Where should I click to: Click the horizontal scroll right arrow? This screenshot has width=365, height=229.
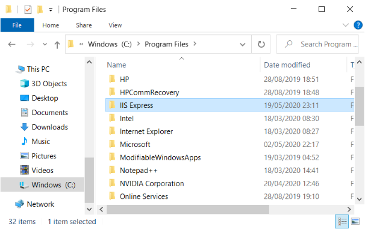[x=349, y=210]
